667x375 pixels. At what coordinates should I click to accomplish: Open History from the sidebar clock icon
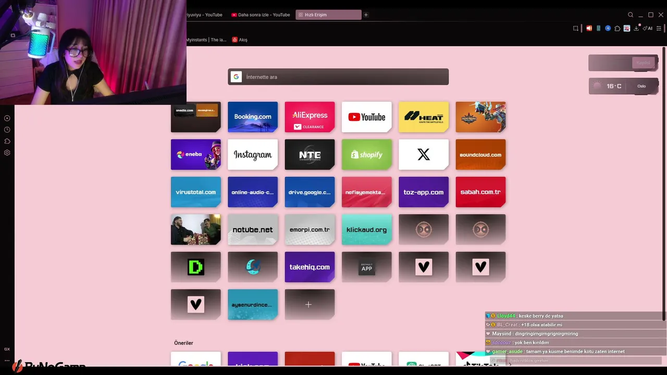click(x=7, y=130)
